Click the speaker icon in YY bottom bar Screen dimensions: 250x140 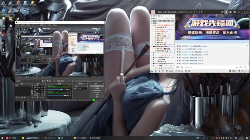point(156,71)
